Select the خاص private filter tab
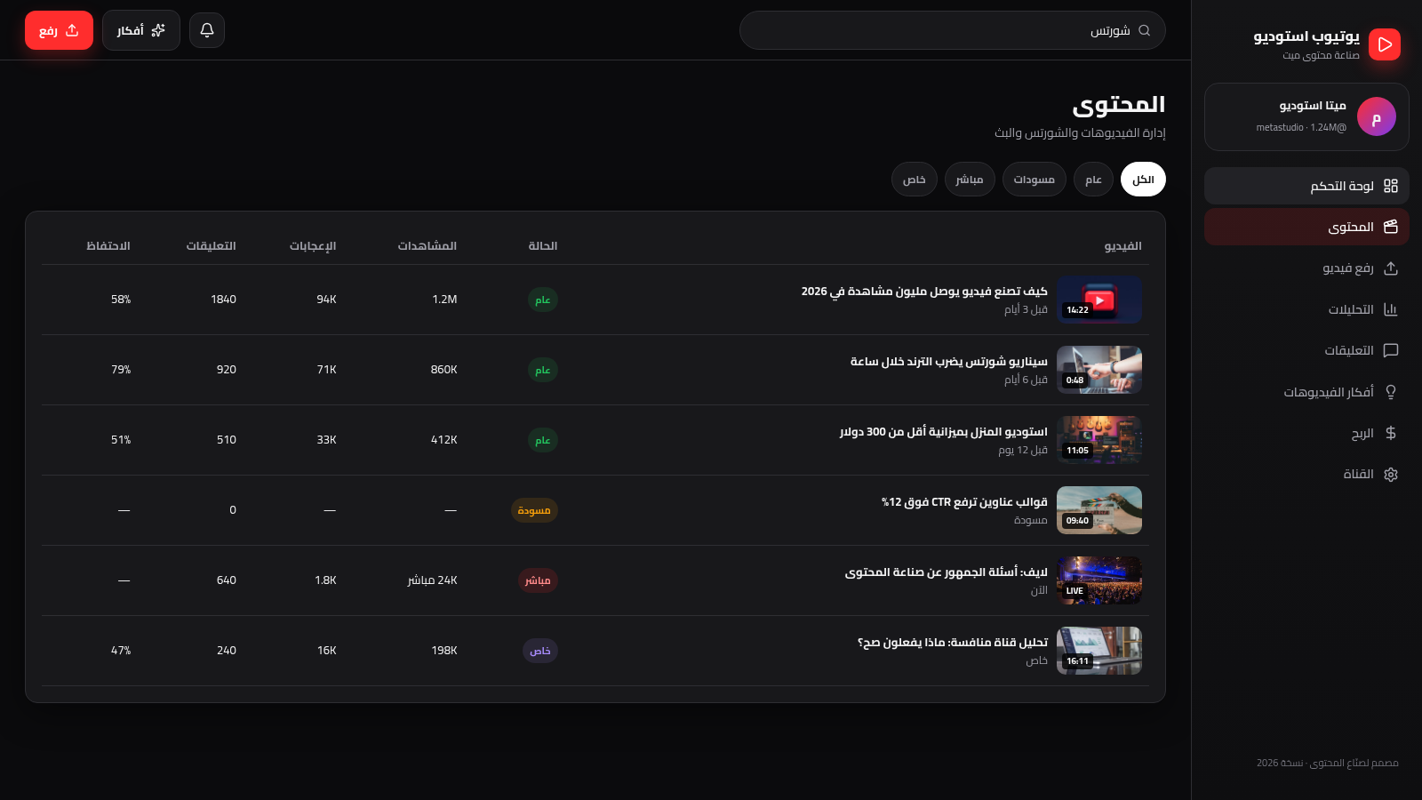The width and height of the screenshot is (1422, 800). click(x=915, y=180)
